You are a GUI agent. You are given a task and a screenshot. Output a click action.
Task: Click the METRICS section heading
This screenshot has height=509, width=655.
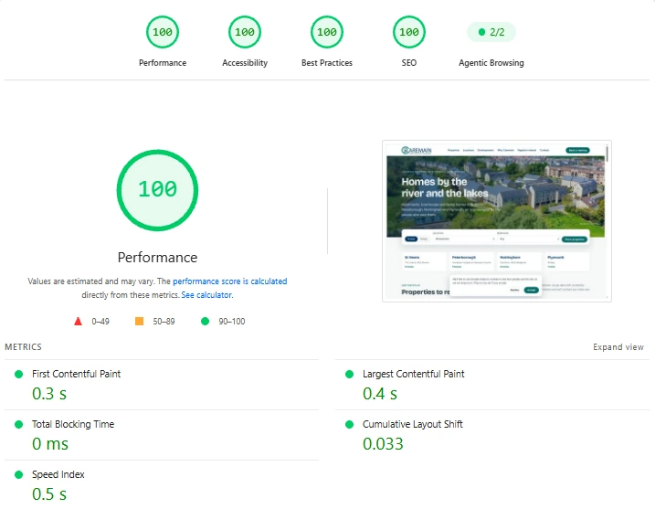pos(23,347)
